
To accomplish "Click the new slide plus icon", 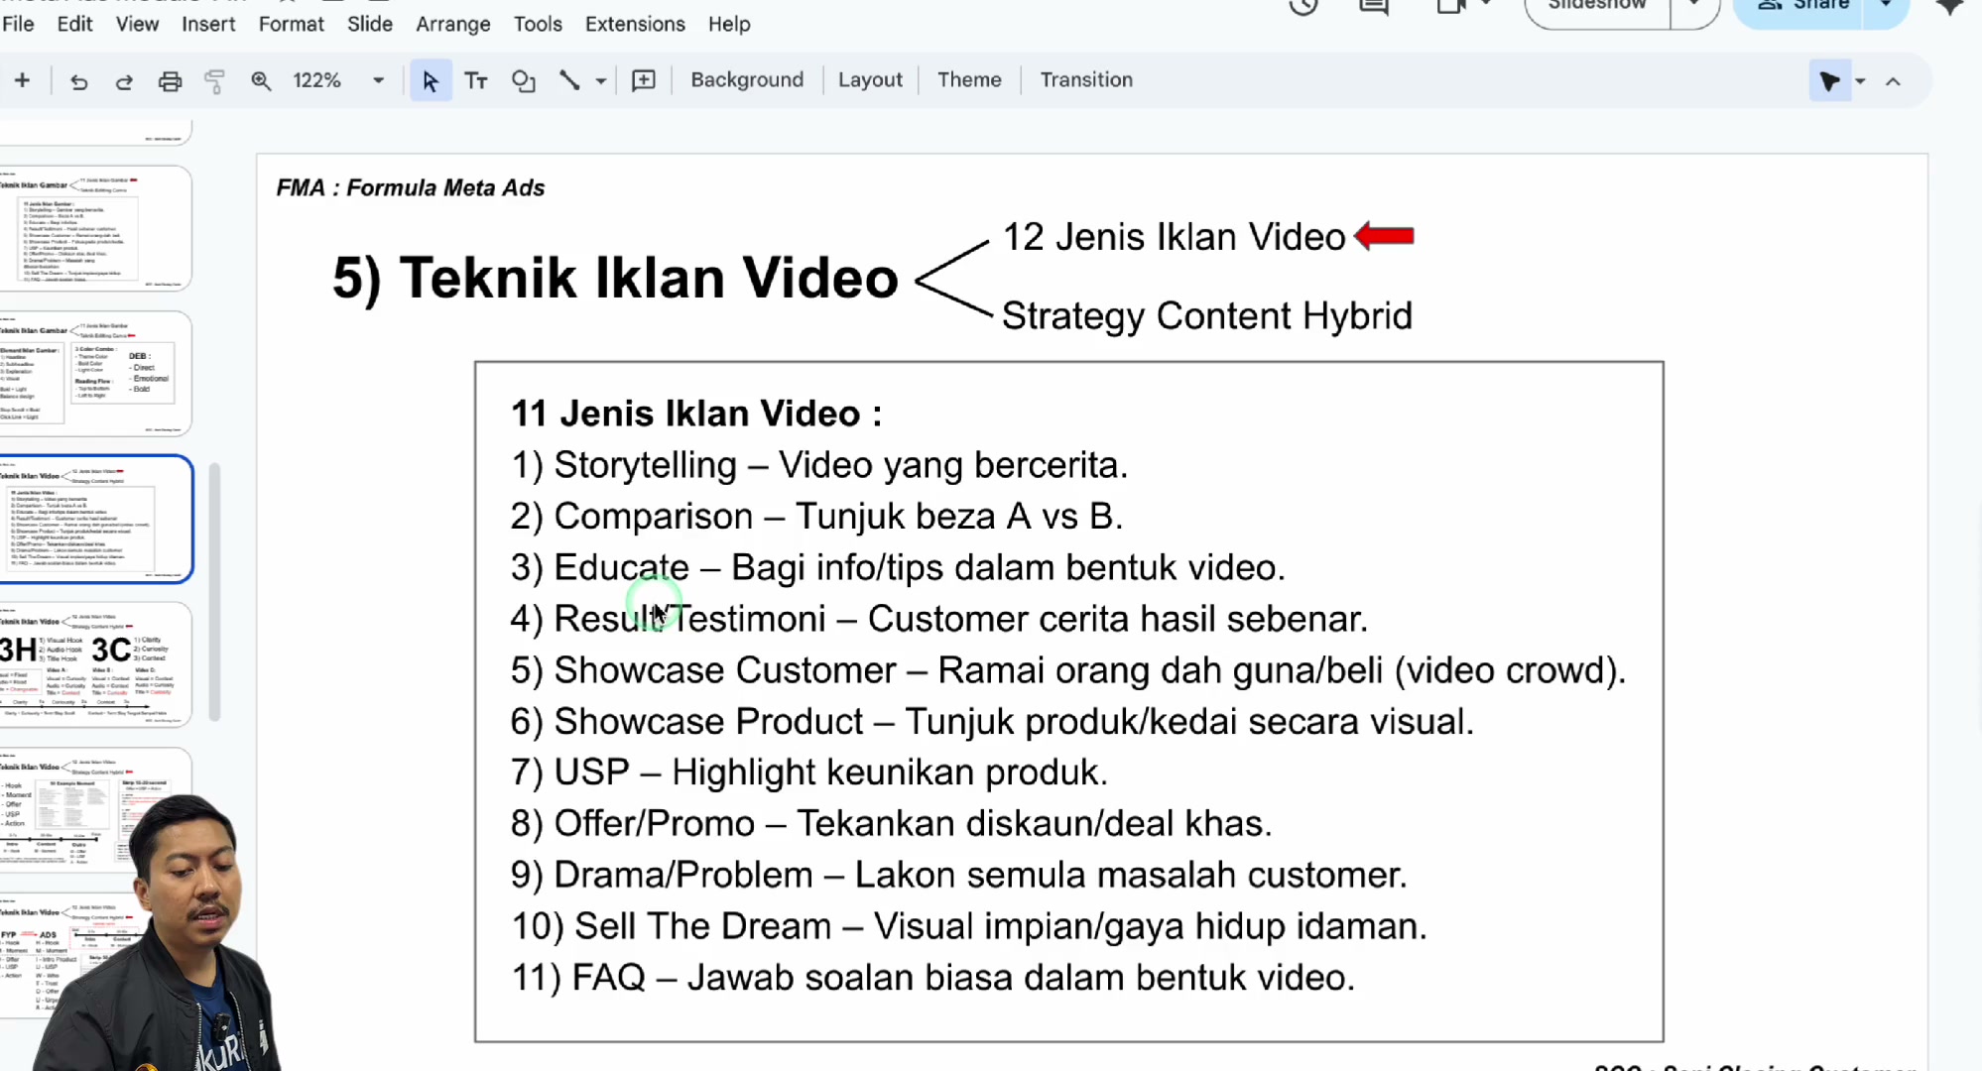I will pos(22,80).
